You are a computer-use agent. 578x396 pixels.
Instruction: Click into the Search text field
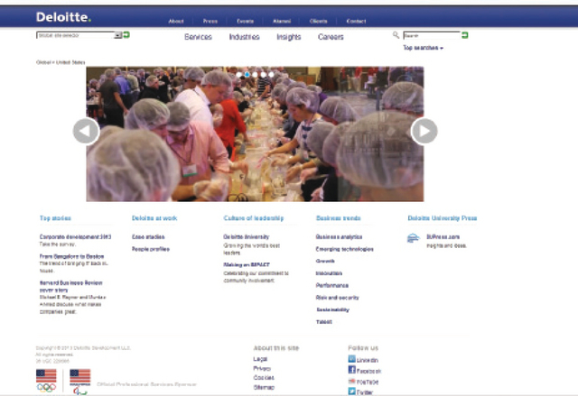pyautogui.click(x=430, y=35)
